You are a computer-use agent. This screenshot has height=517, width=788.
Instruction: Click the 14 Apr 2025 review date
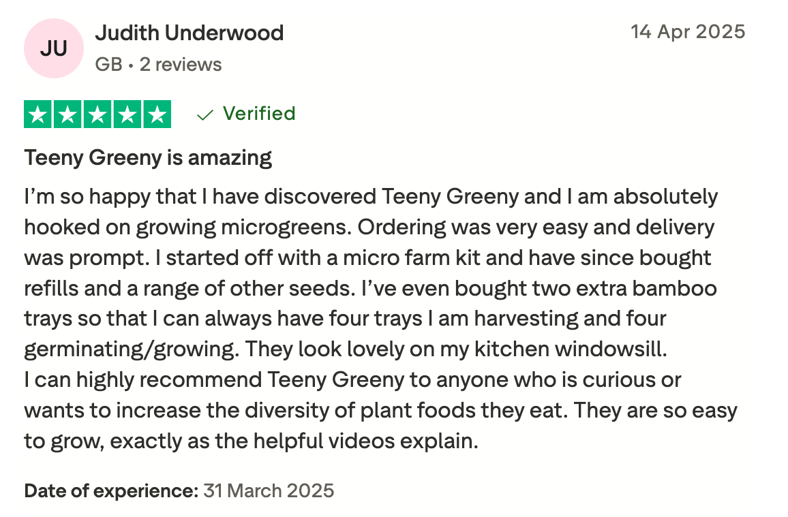coord(688,32)
